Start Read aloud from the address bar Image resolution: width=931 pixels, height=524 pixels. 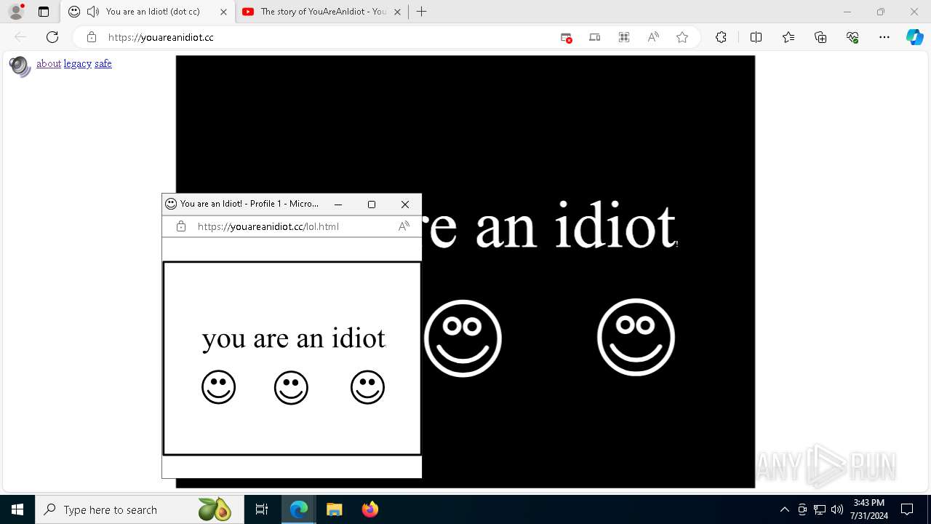pyautogui.click(x=653, y=37)
